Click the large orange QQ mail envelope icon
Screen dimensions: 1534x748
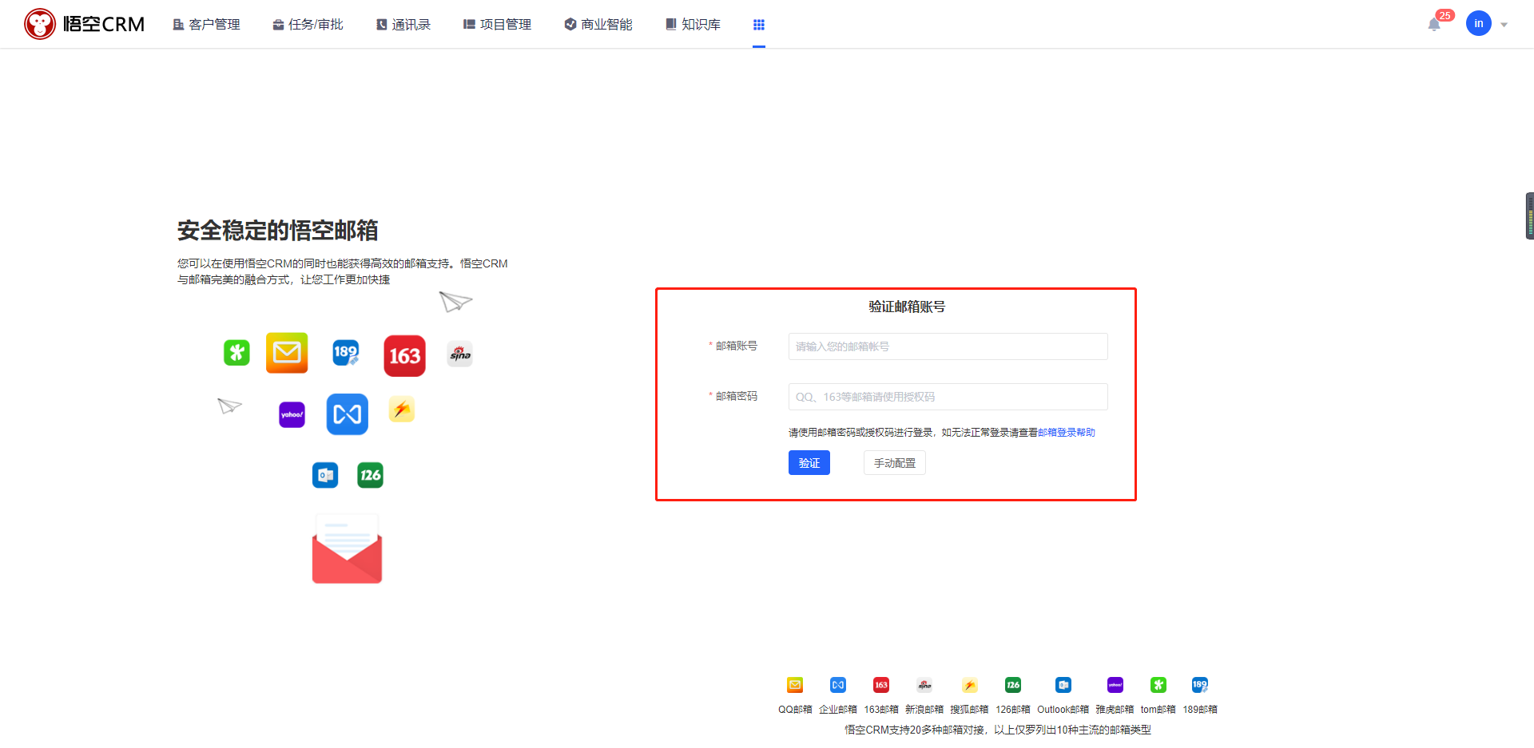coord(287,352)
